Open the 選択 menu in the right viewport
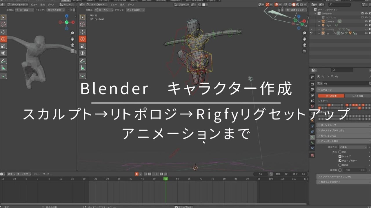Viewport: 371px width, 208px height. point(122,5)
